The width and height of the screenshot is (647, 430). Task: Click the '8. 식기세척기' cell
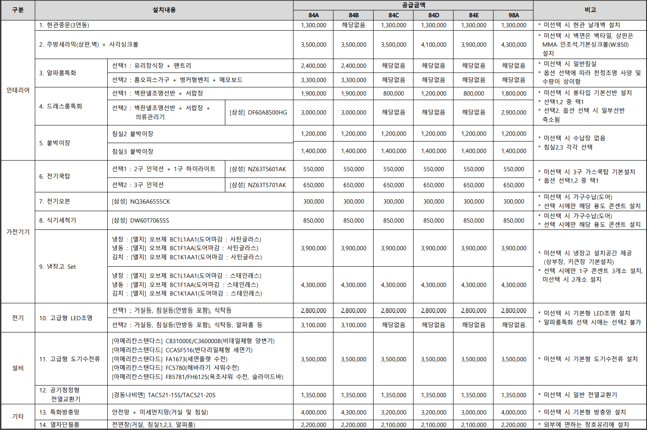pyautogui.click(x=71, y=220)
